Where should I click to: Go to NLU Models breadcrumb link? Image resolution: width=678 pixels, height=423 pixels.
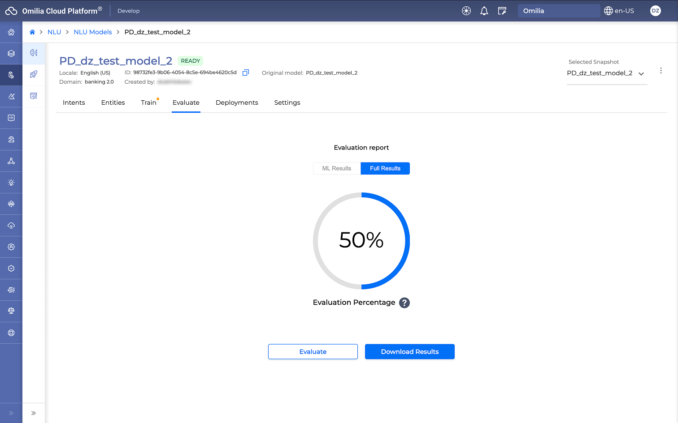pos(93,32)
